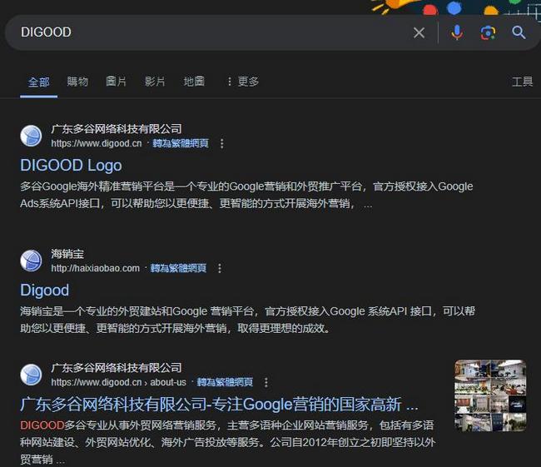Click the 海销宝 site name
The image size is (541, 467).
coord(67,254)
